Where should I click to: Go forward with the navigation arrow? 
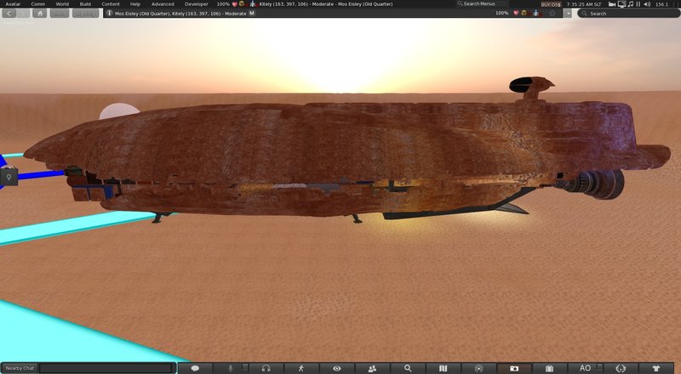tap(23, 14)
